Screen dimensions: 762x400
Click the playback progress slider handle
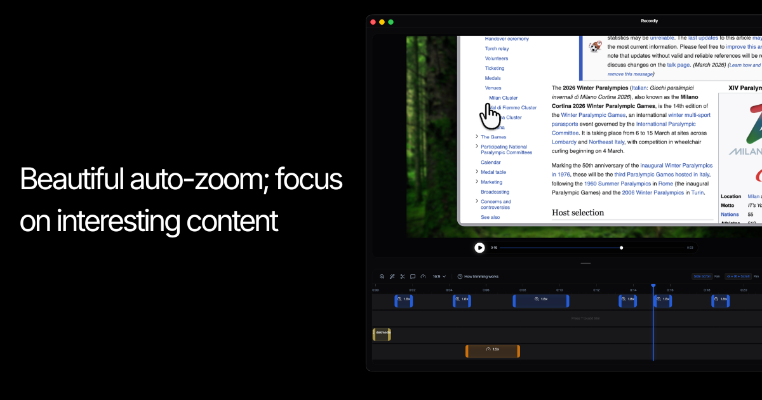[622, 248]
